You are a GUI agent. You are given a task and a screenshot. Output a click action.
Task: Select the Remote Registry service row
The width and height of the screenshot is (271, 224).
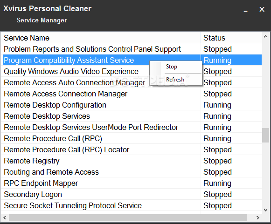point(132,161)
